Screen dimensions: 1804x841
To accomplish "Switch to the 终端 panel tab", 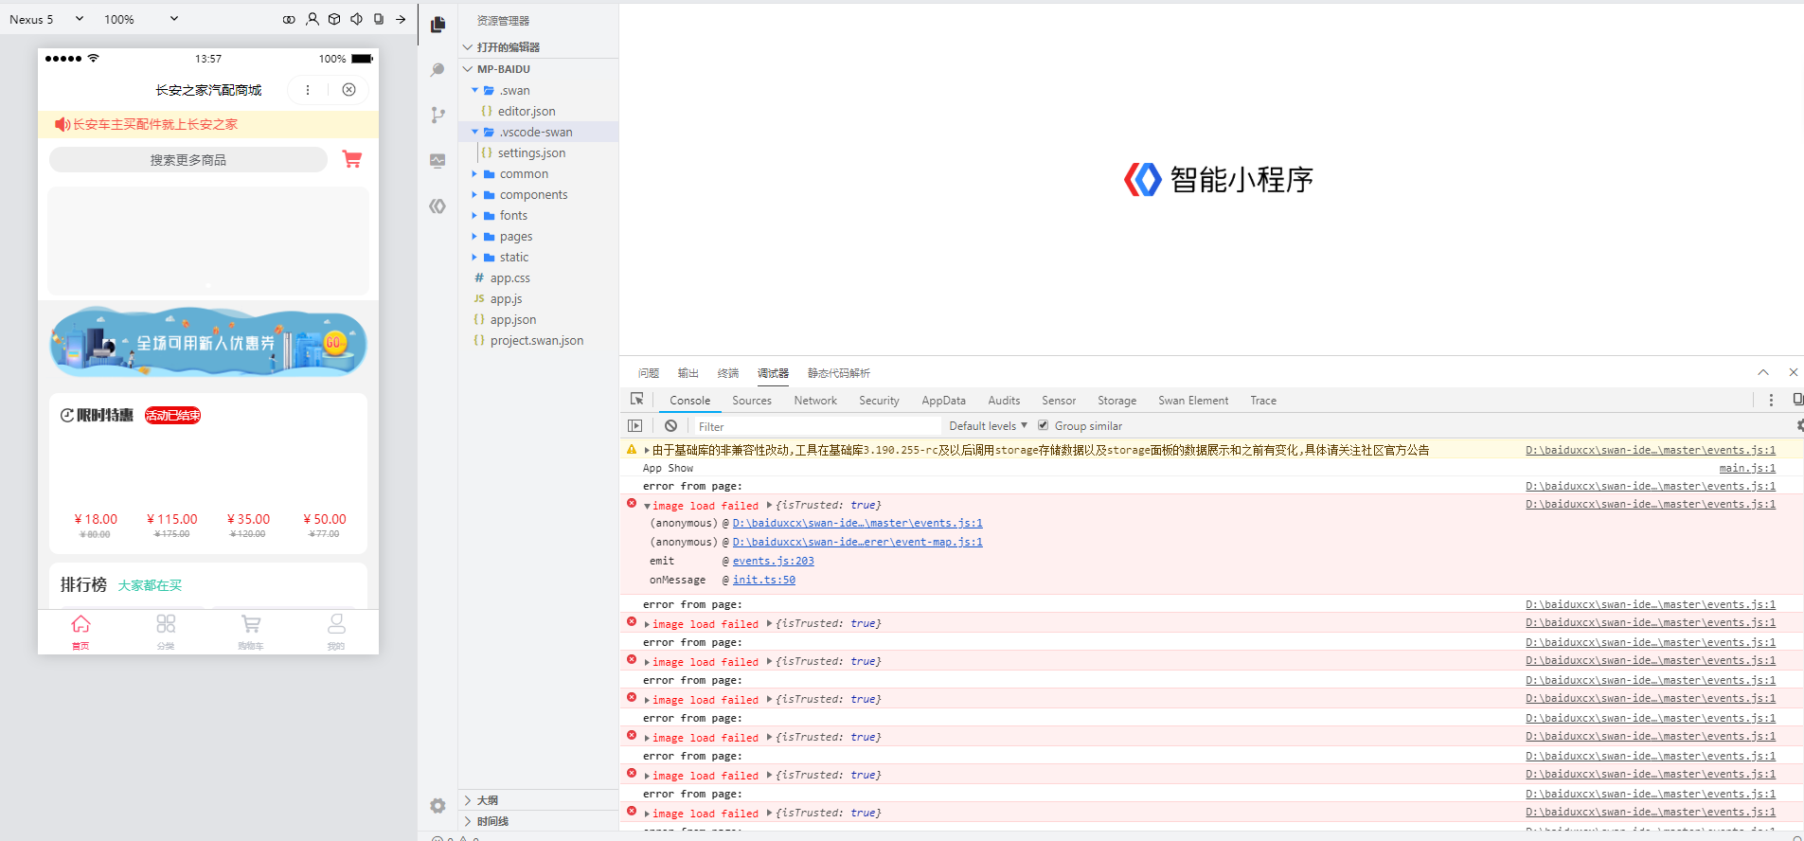I will 728,373.
